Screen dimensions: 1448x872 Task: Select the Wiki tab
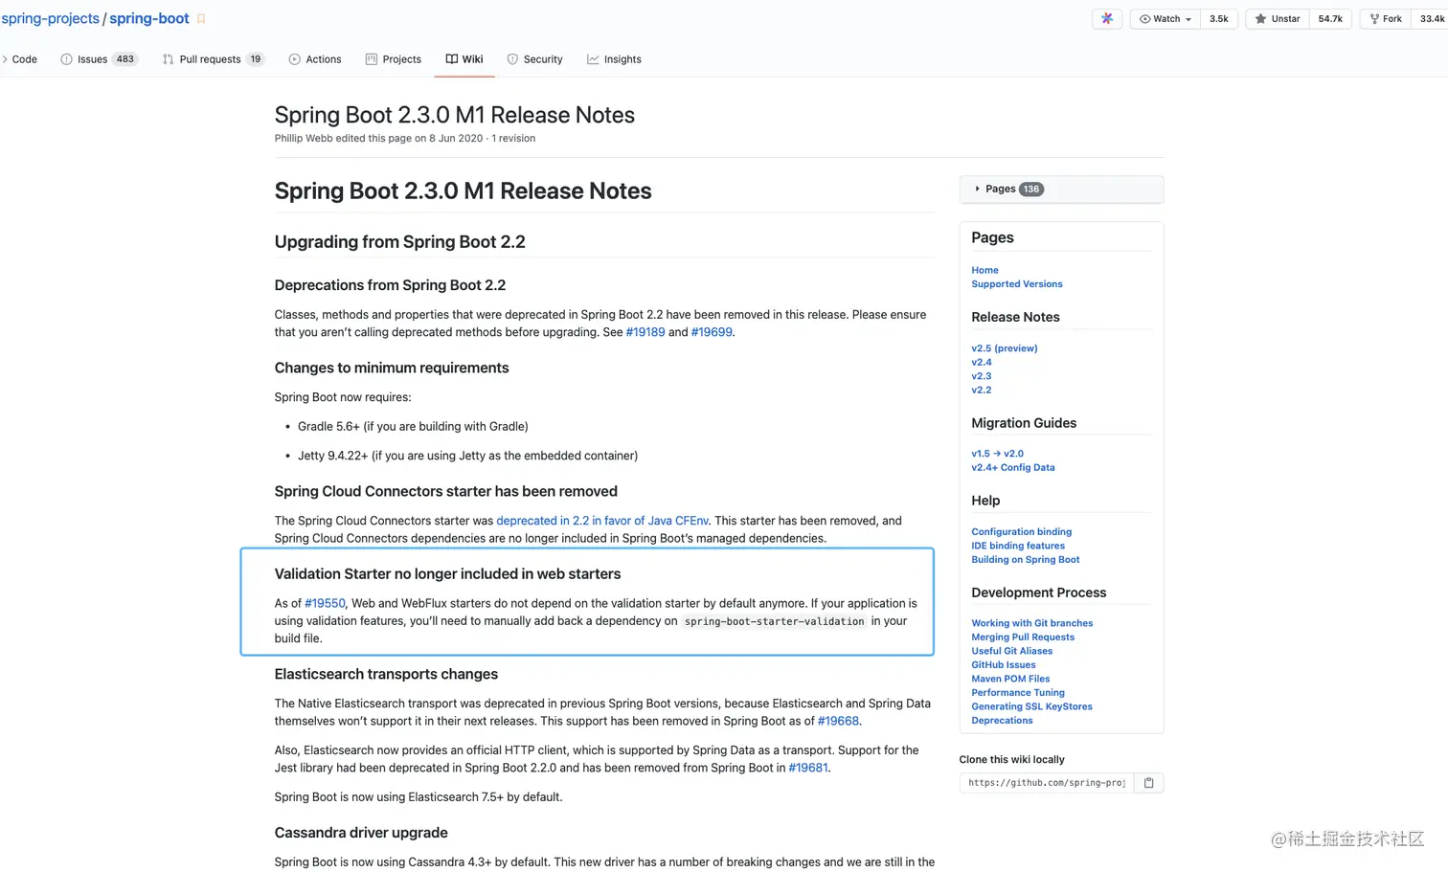click(464, 59)
